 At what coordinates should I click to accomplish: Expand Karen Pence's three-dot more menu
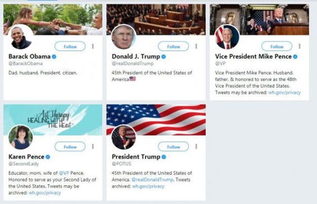[93, 146]
